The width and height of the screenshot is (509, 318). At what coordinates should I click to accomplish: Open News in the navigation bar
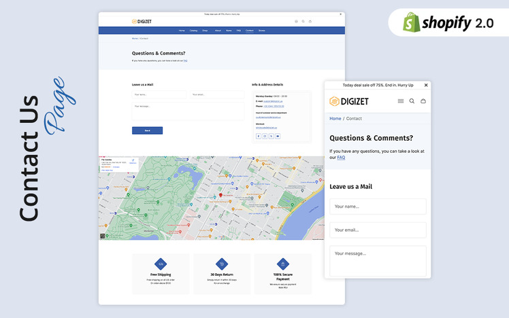pos(229,31)
